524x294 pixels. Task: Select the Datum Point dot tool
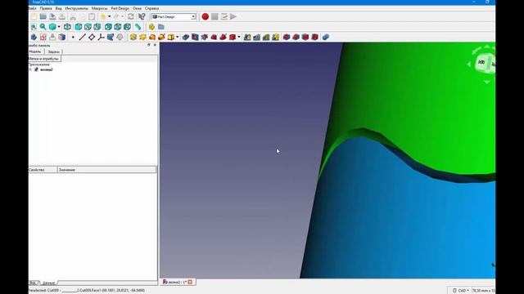click(73, 37)
